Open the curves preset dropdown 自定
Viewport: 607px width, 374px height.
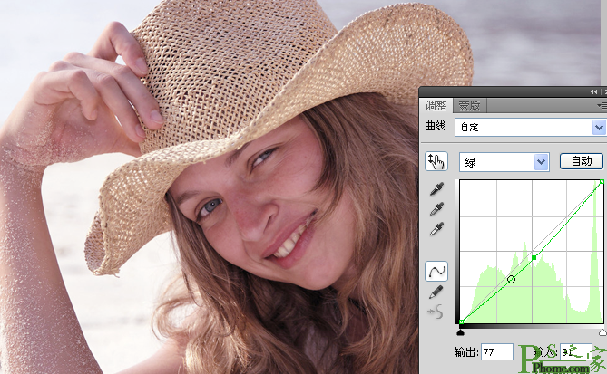click(530, 127)
